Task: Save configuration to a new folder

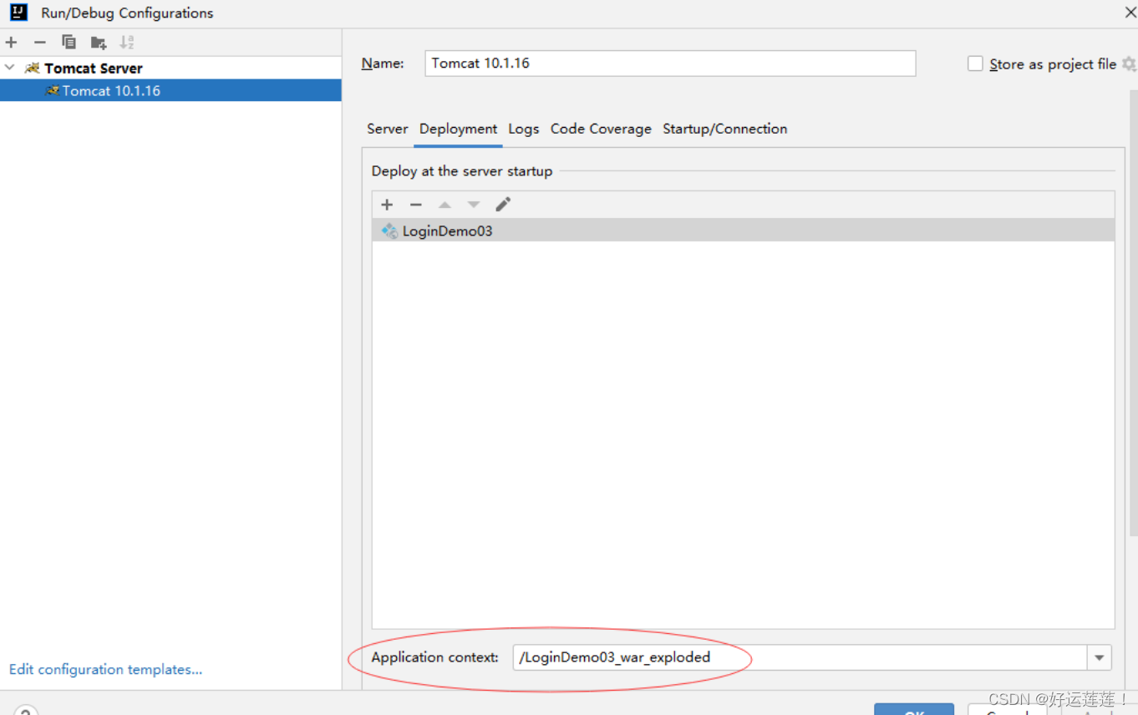Action: [99, 42]
